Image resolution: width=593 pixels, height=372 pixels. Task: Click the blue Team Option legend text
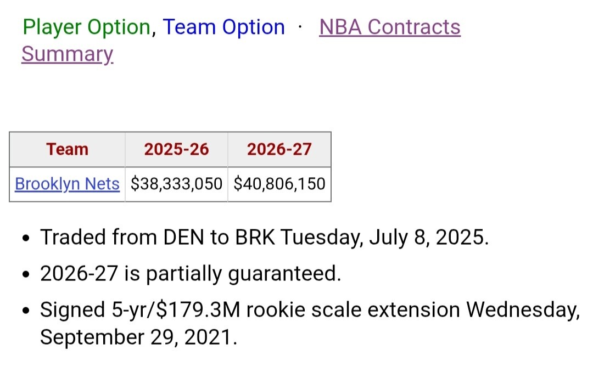223,27
